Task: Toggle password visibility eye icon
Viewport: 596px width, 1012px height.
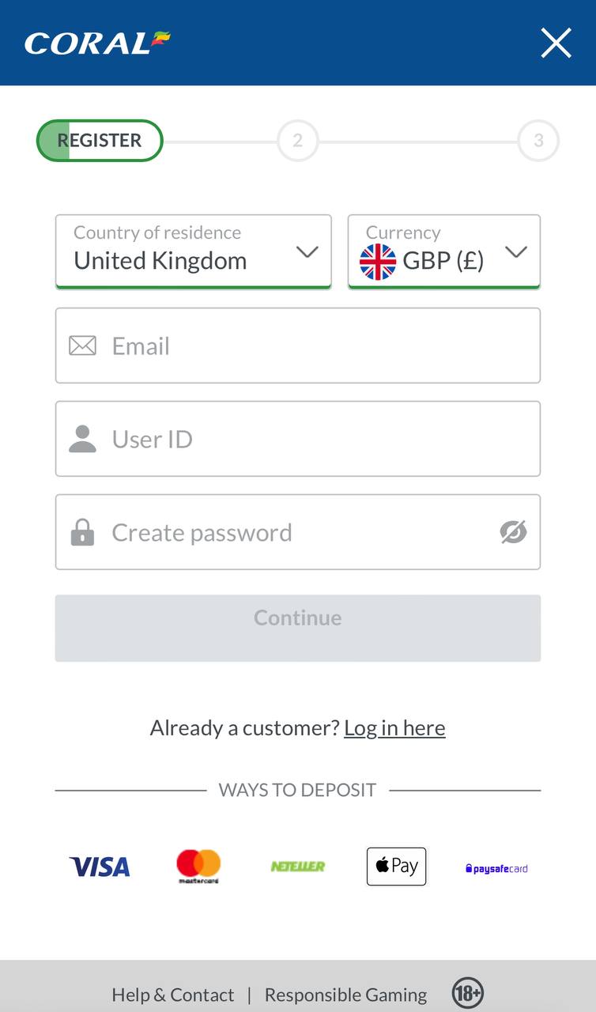Action: [x=514, y=532]
